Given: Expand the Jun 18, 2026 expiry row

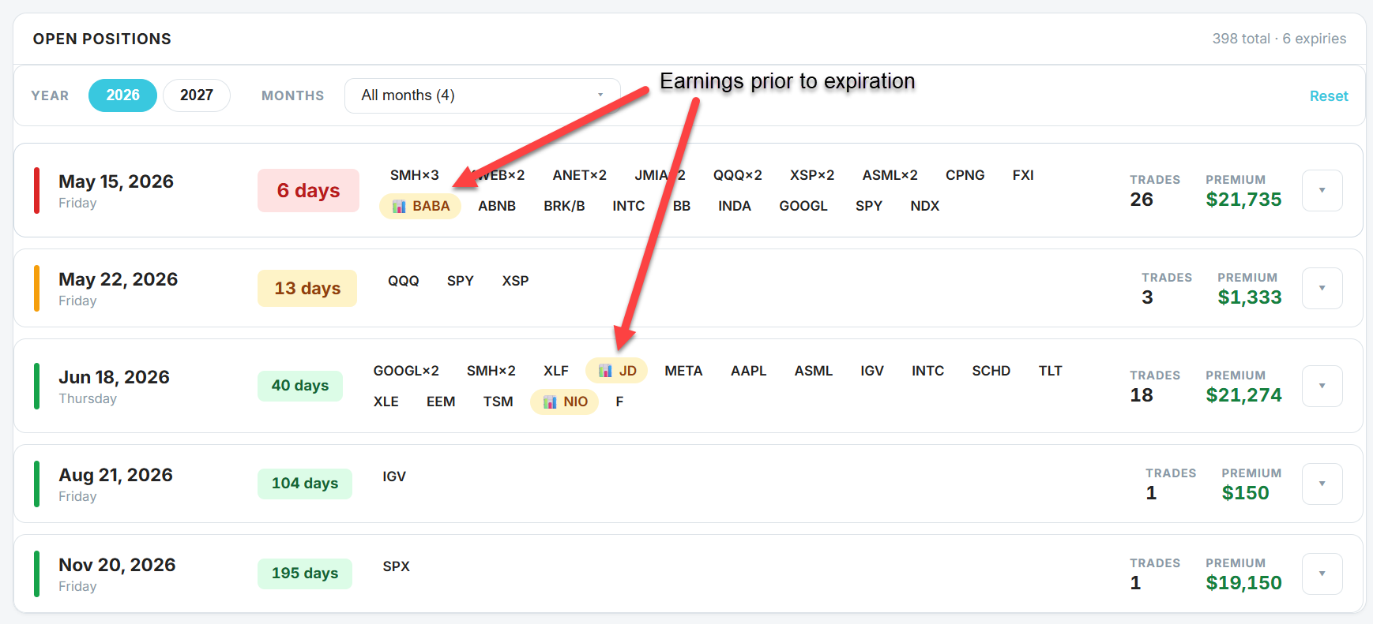Looking at the screenshot, I should [x=1322, y=386].
